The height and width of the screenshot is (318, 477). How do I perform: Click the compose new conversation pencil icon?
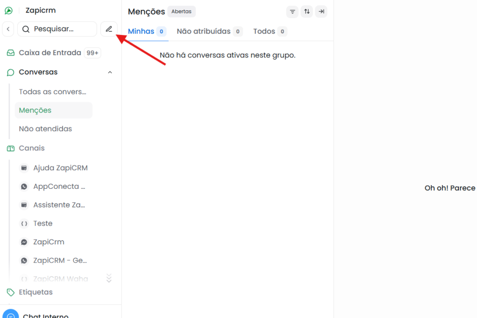click(x=109, y=29)
